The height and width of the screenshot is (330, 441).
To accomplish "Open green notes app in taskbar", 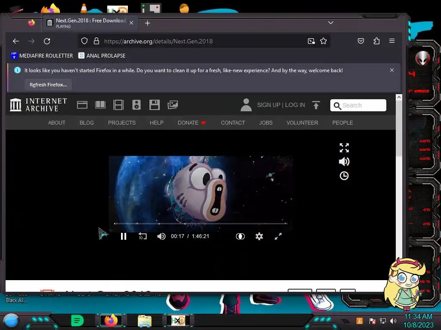I will [78, 321].
